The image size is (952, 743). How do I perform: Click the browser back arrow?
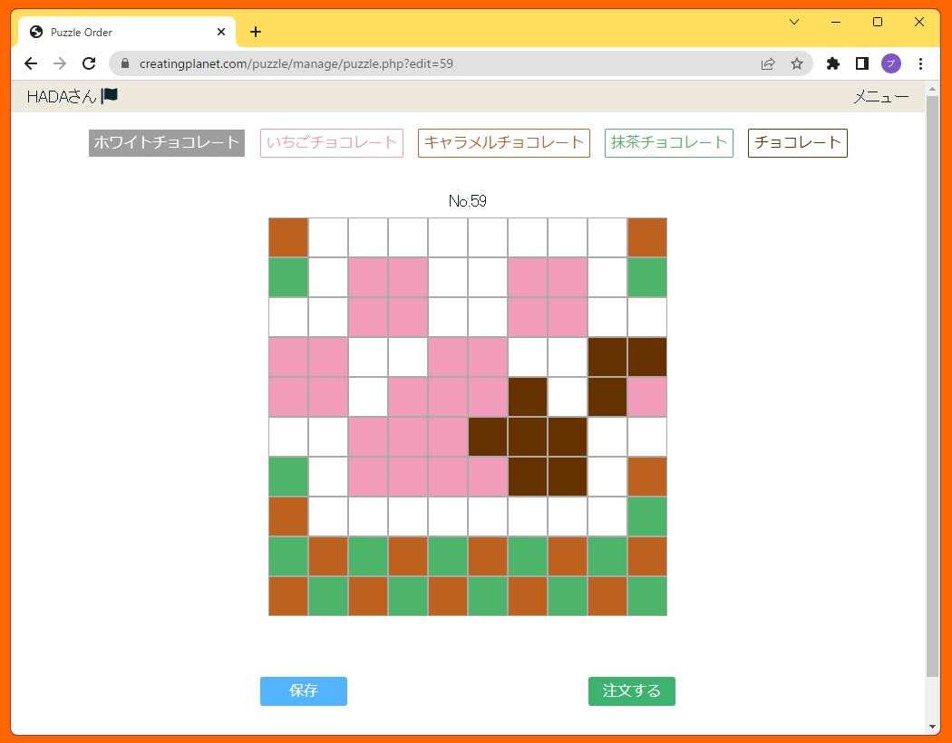31,63
